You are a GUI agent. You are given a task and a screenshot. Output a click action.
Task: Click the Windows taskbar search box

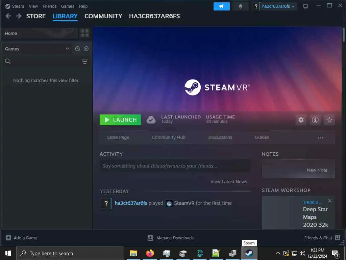pos(70,253)
